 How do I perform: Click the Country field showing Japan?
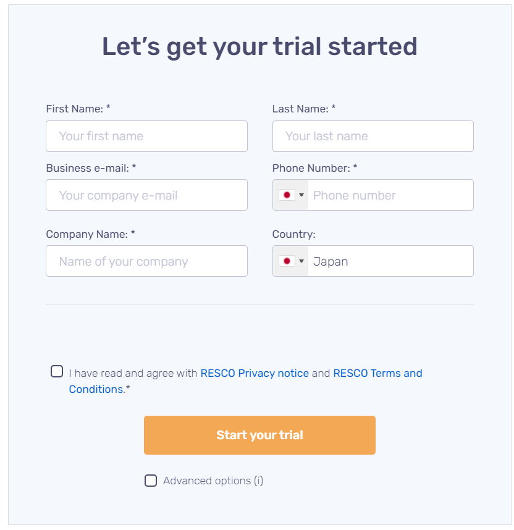click(389, 261)
